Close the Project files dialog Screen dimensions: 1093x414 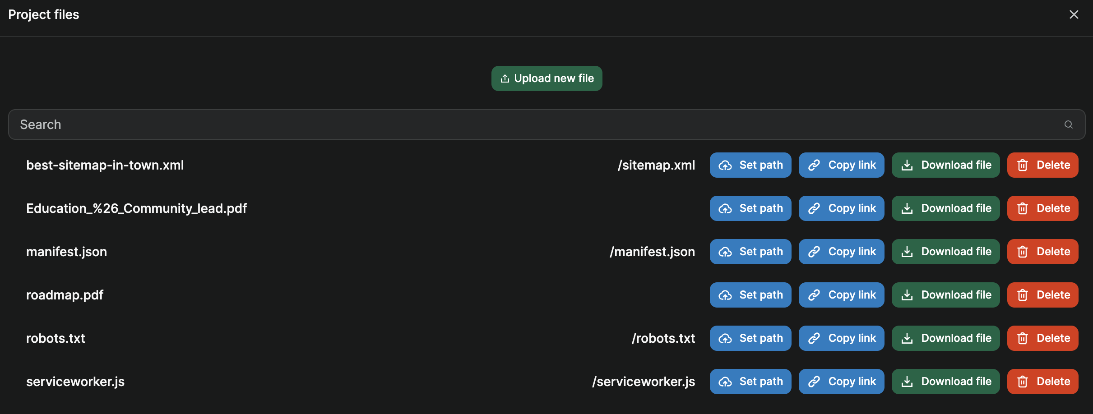coord(1074,14)
